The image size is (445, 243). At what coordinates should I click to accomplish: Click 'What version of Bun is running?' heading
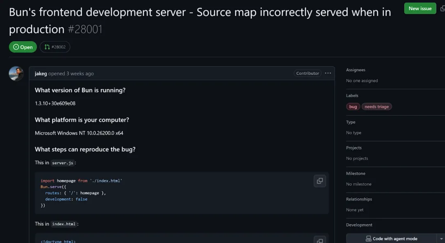80,90
